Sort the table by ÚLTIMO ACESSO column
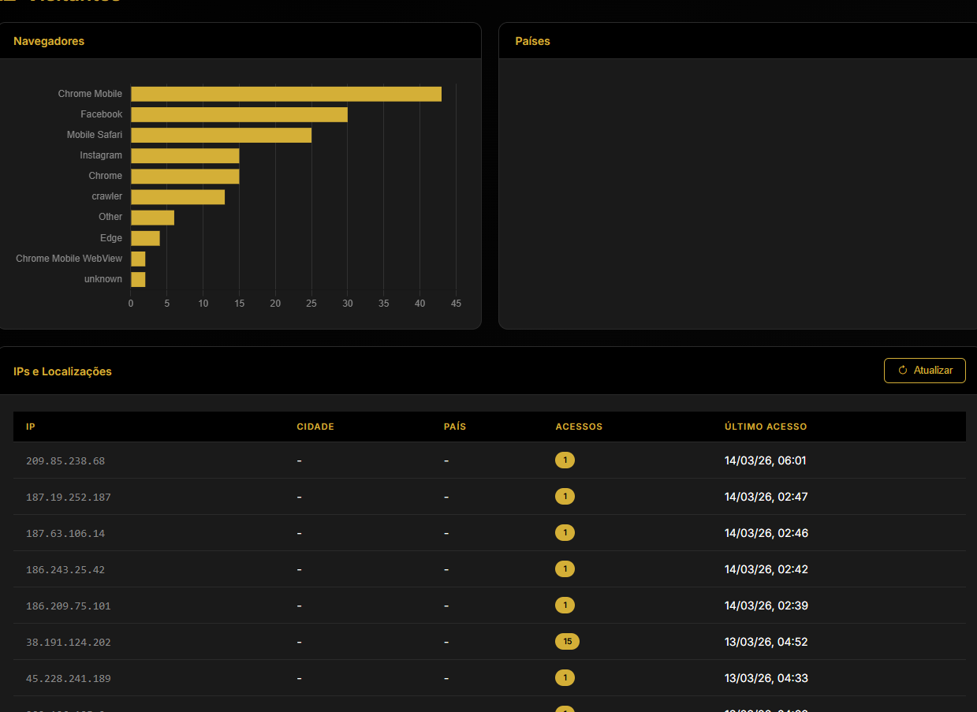This screenshot has width=977, height=712. pyautogui.click(x=766, y=427)
